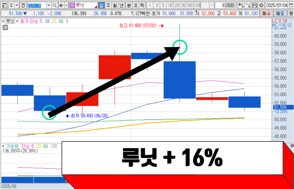The height and width of the screenshot is (189, 294).
Task: Click the date field 2025/07/04
Action: pos(276,5)
